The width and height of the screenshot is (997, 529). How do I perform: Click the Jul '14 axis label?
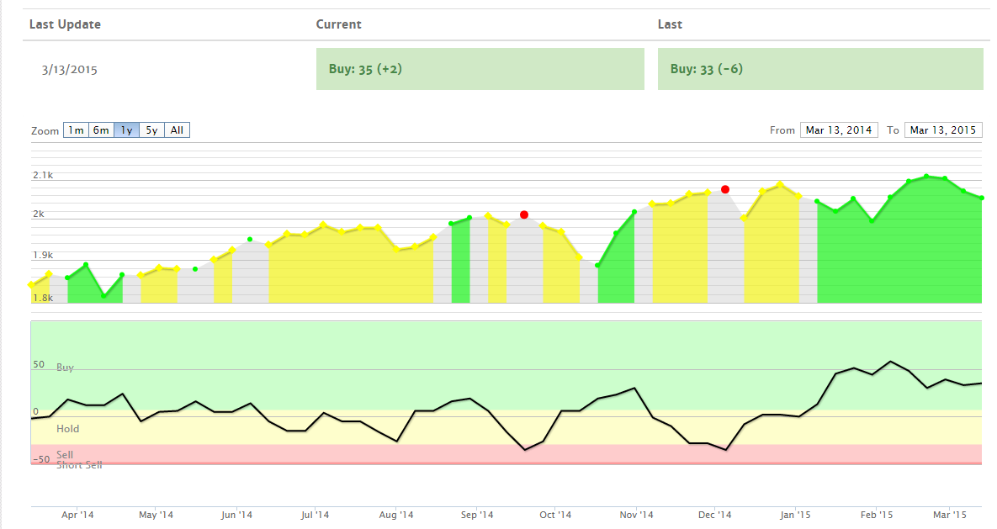pos(315,515)
